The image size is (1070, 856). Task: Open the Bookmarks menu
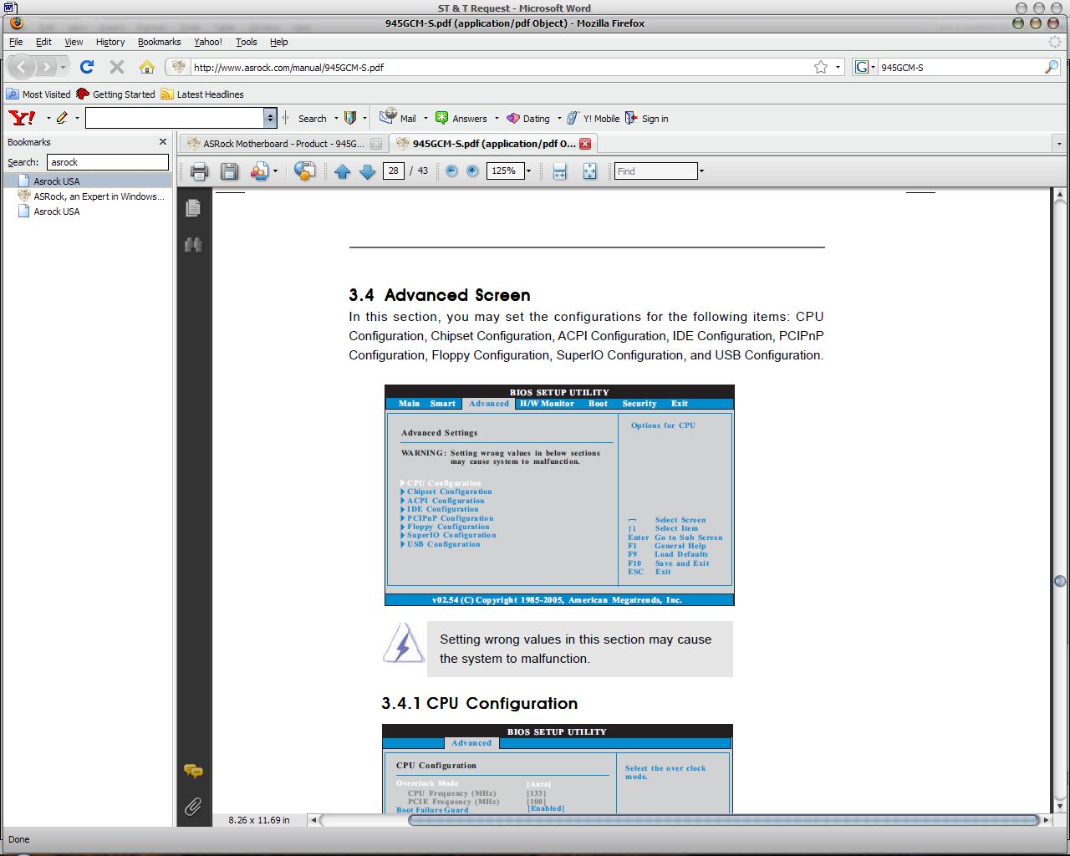[x=159, y=42]
